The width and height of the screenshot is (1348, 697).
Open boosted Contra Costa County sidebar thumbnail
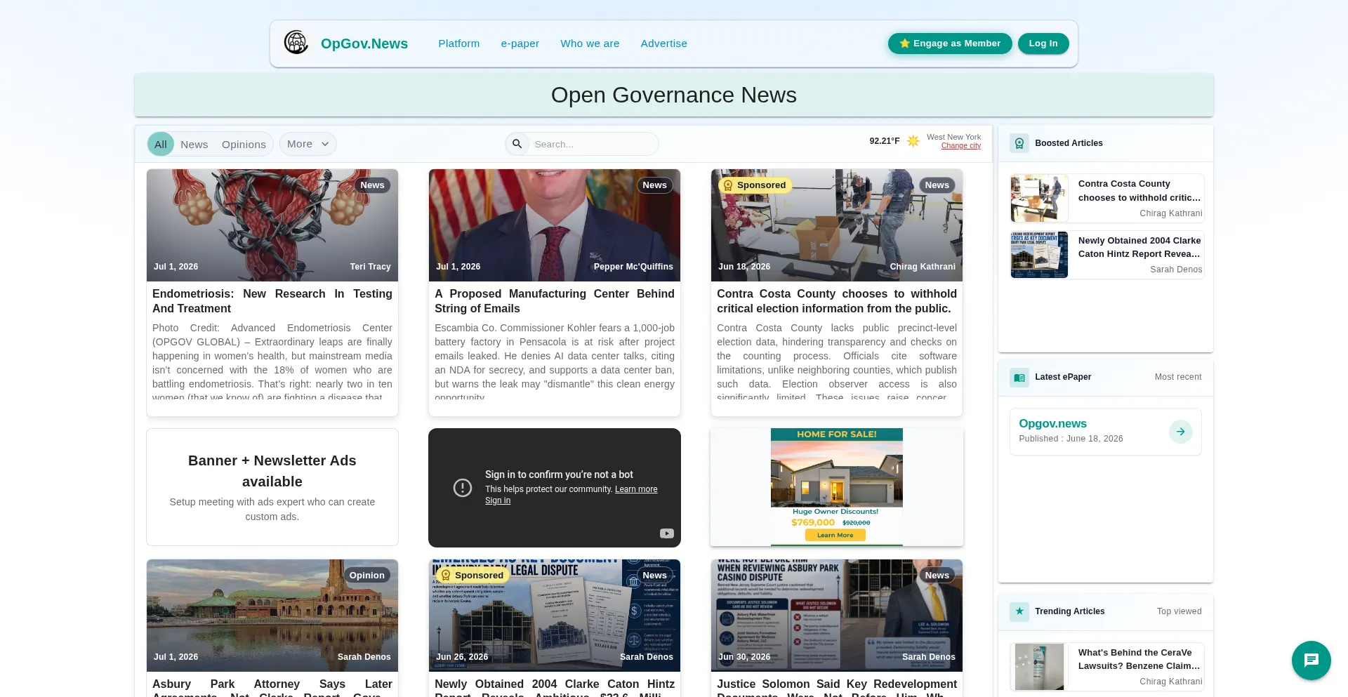pyautogui.click(x=1039, y=199)
